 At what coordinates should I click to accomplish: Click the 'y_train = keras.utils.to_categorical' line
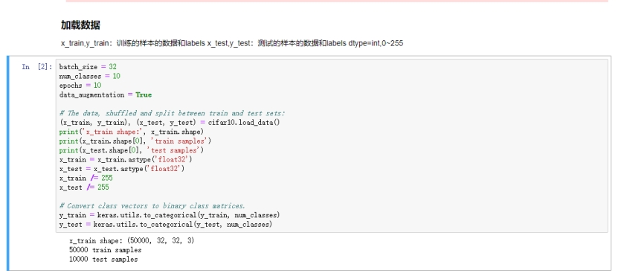tap(170, 215)
